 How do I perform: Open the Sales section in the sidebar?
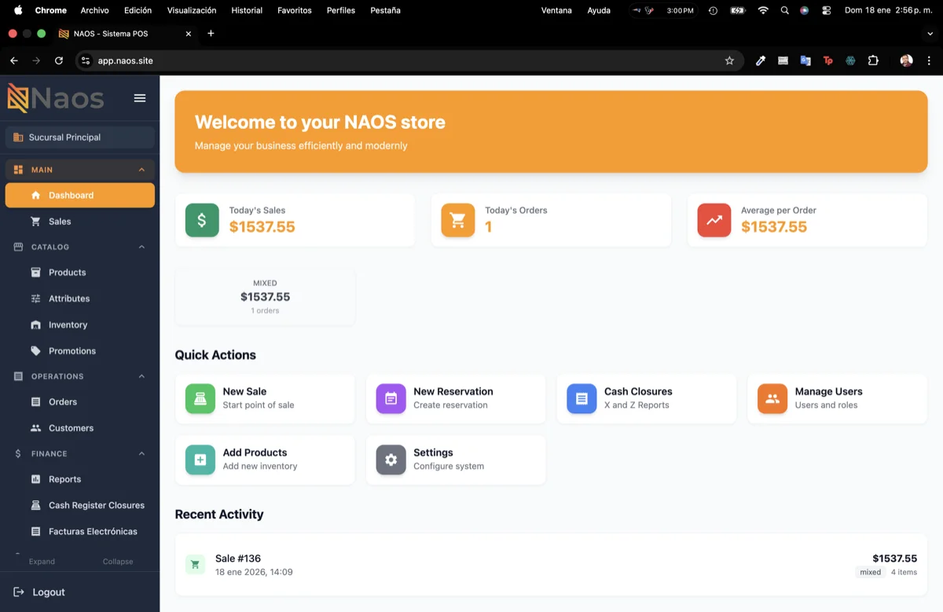point(60,221)
